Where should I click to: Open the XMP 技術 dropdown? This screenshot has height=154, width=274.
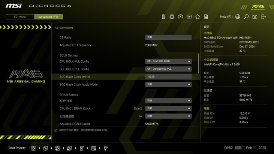[x=168, y=101]
